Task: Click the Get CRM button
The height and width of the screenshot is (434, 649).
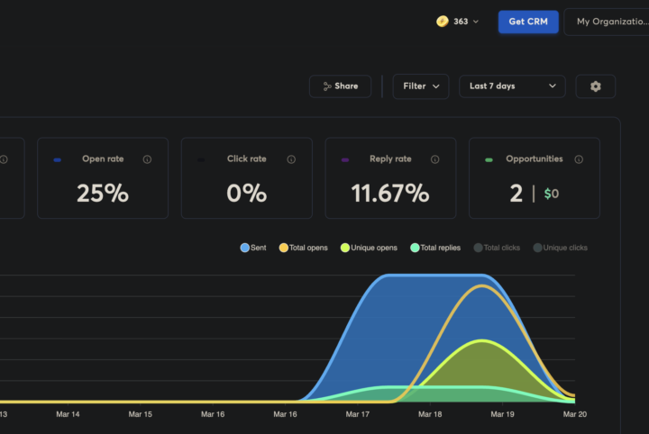Action: click(x=528, y=22)
